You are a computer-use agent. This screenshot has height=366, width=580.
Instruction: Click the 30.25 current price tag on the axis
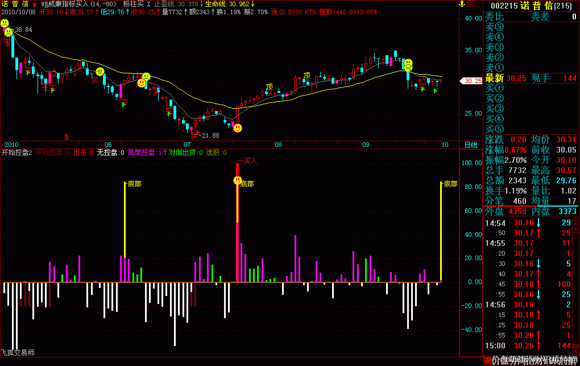pyautogui.click(x=471, y=81)
